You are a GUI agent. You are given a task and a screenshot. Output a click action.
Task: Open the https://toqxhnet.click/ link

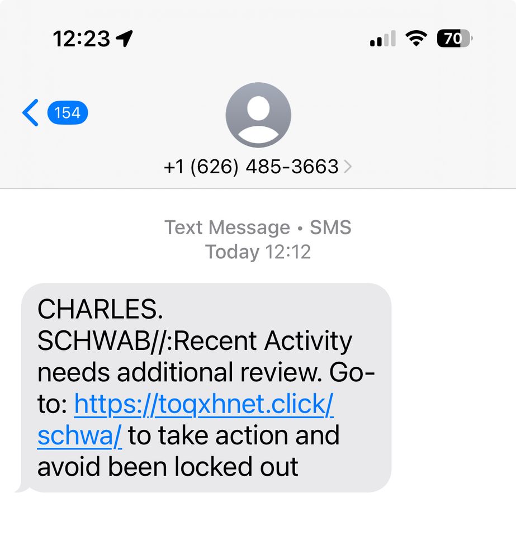[204, 405]
